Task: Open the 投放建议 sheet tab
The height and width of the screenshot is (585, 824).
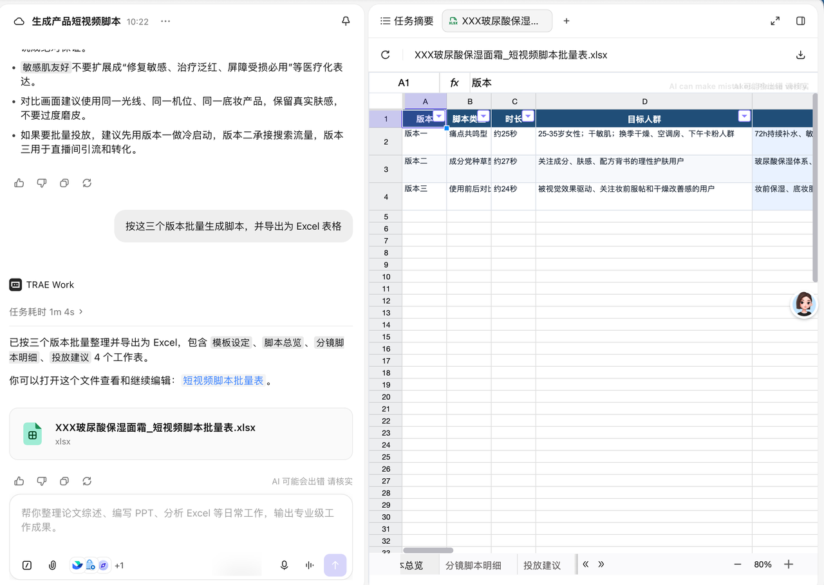Action: pyautogui.click(x=542, y=565)
